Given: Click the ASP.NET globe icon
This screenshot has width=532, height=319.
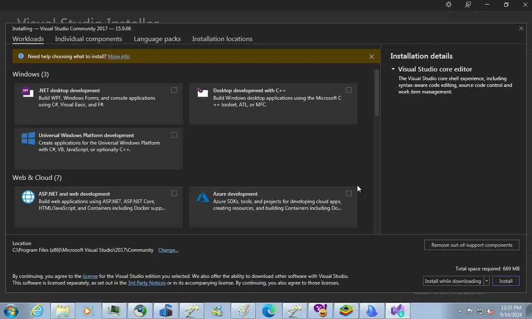Looking at the screenshot, I should point(28,197).
